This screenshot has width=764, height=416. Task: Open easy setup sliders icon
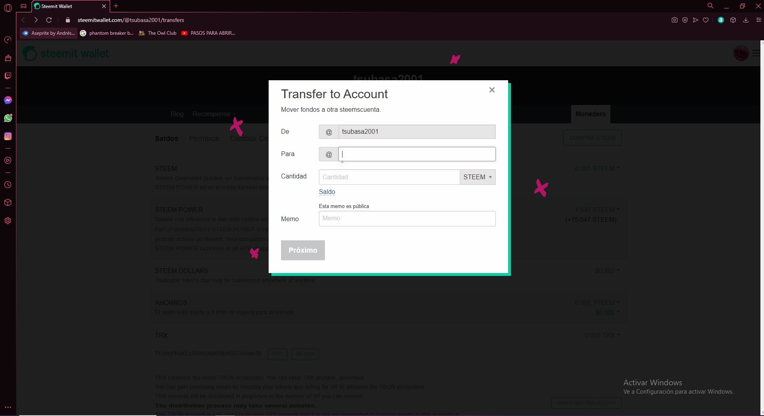click(758, 20)
